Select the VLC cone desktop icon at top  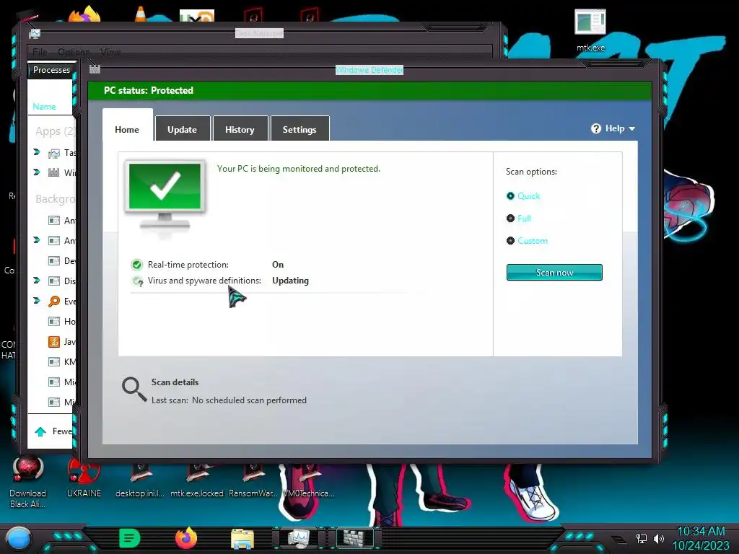(x=141, y=14)
